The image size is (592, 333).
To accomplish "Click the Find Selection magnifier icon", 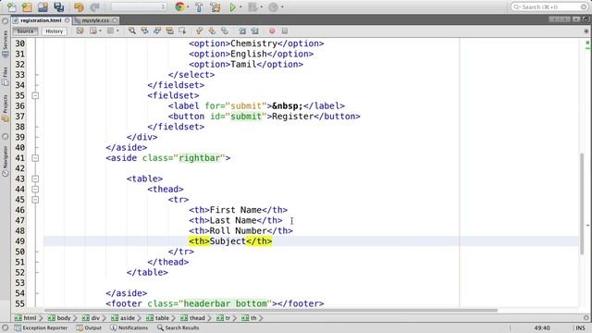I will (131, 31).
